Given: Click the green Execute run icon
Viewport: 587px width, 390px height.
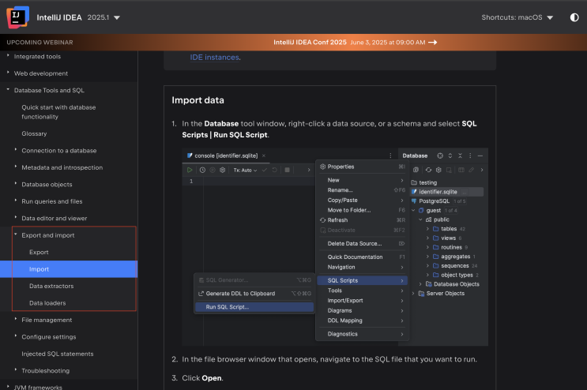Looking at the screenshot, I should (x=190, y=170).
